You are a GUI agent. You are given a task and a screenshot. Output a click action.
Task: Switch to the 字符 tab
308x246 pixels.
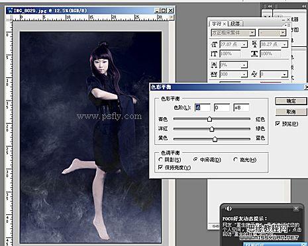tap(217, 24)
